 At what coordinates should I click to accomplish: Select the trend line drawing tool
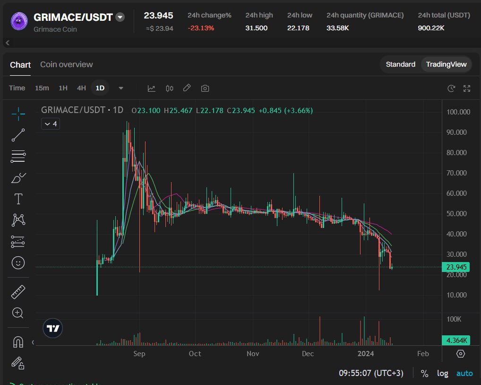point(18,135)
